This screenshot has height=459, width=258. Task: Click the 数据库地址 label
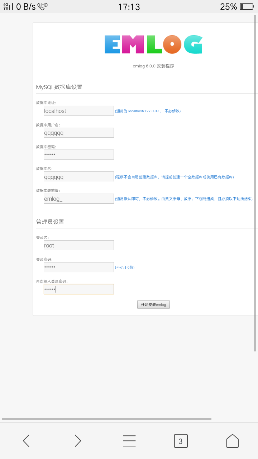(x=46, y=103)
